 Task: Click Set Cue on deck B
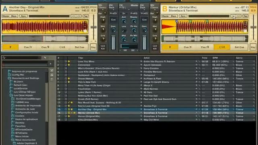click(239, 47)
